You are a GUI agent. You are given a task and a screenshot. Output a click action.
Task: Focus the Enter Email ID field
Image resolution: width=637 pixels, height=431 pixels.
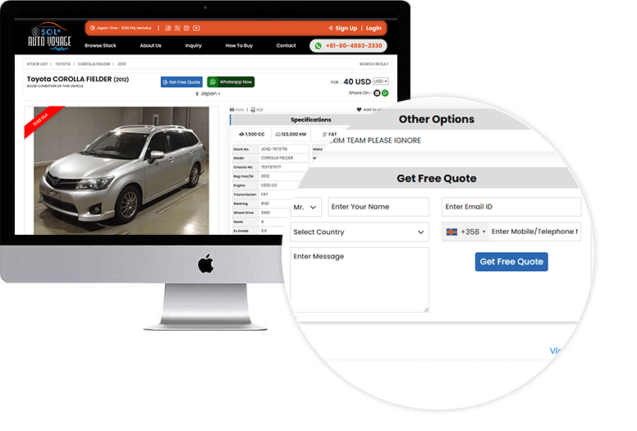pyautogui.click(x=511, y=207)
